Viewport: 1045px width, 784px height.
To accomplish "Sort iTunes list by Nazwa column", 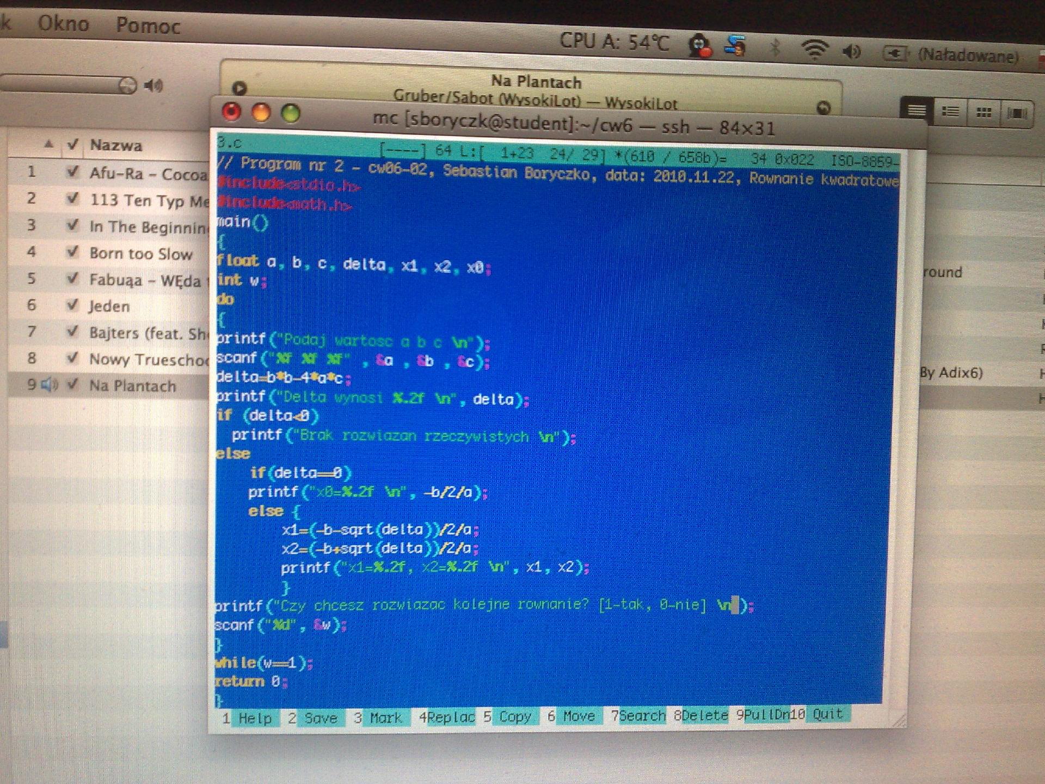I will click(x=116, y=145).
